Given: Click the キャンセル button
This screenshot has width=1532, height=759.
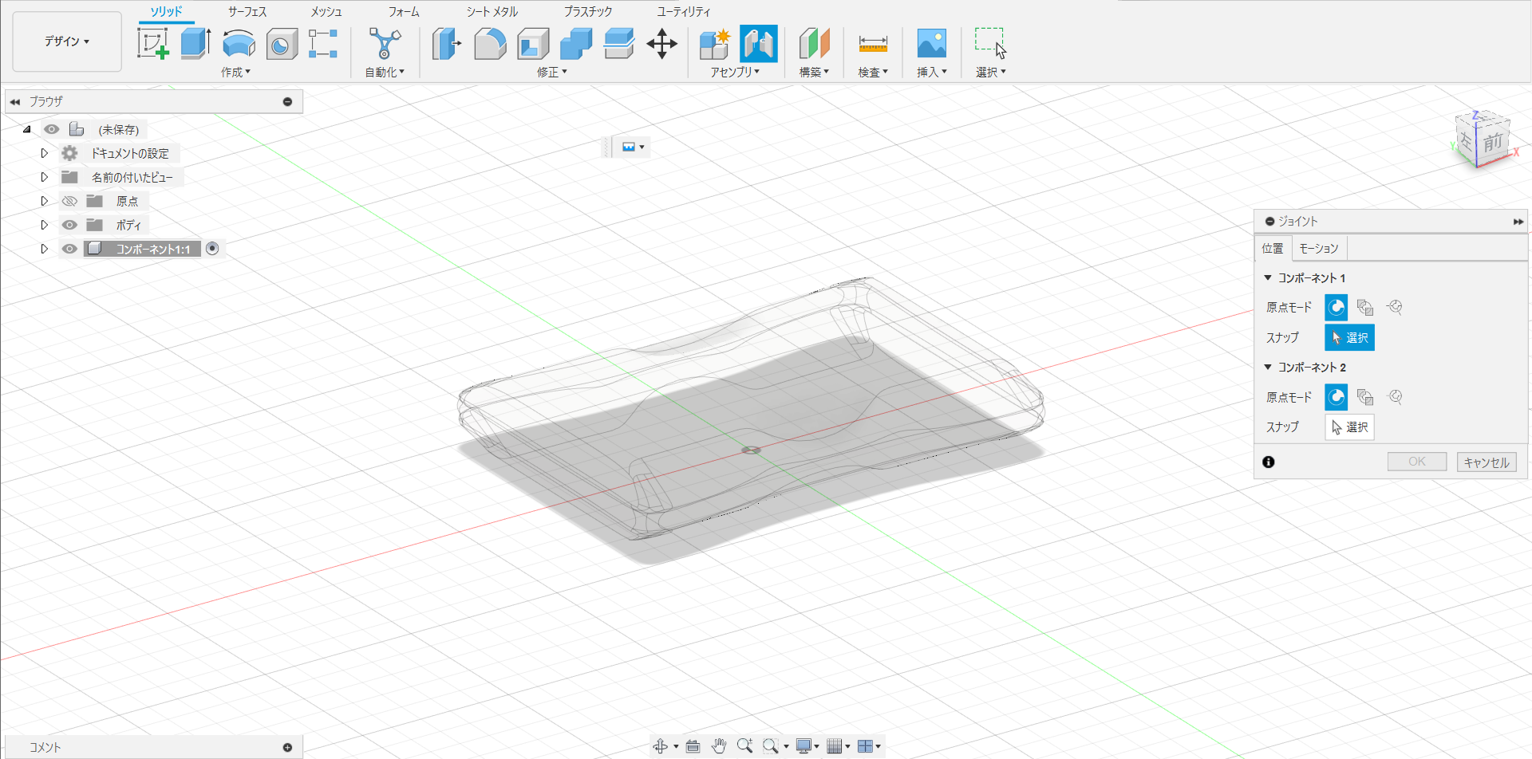Looking at the screenshot, I should click(1486, 462).
